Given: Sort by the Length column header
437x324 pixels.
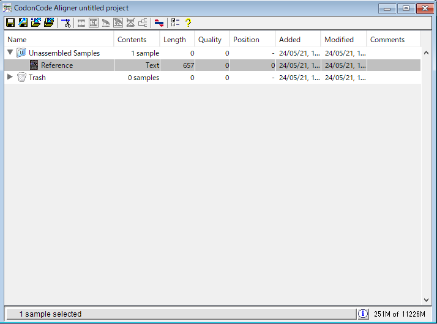Looking at the screenshot, I should 177,40.
